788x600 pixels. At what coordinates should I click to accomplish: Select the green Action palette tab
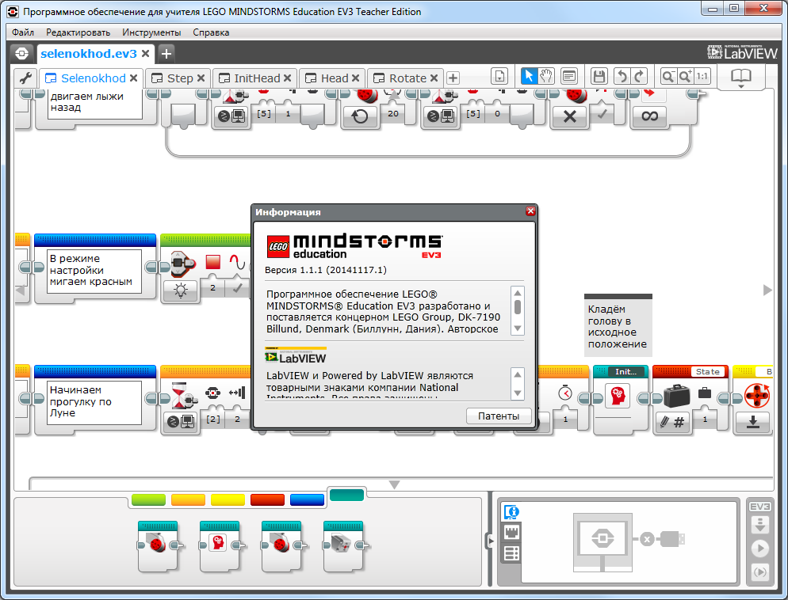point(148,499)
